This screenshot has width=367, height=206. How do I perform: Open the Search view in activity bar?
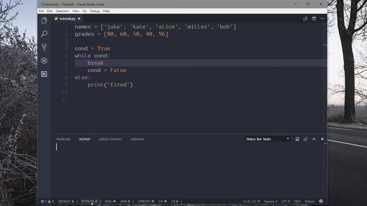[44, 34]
